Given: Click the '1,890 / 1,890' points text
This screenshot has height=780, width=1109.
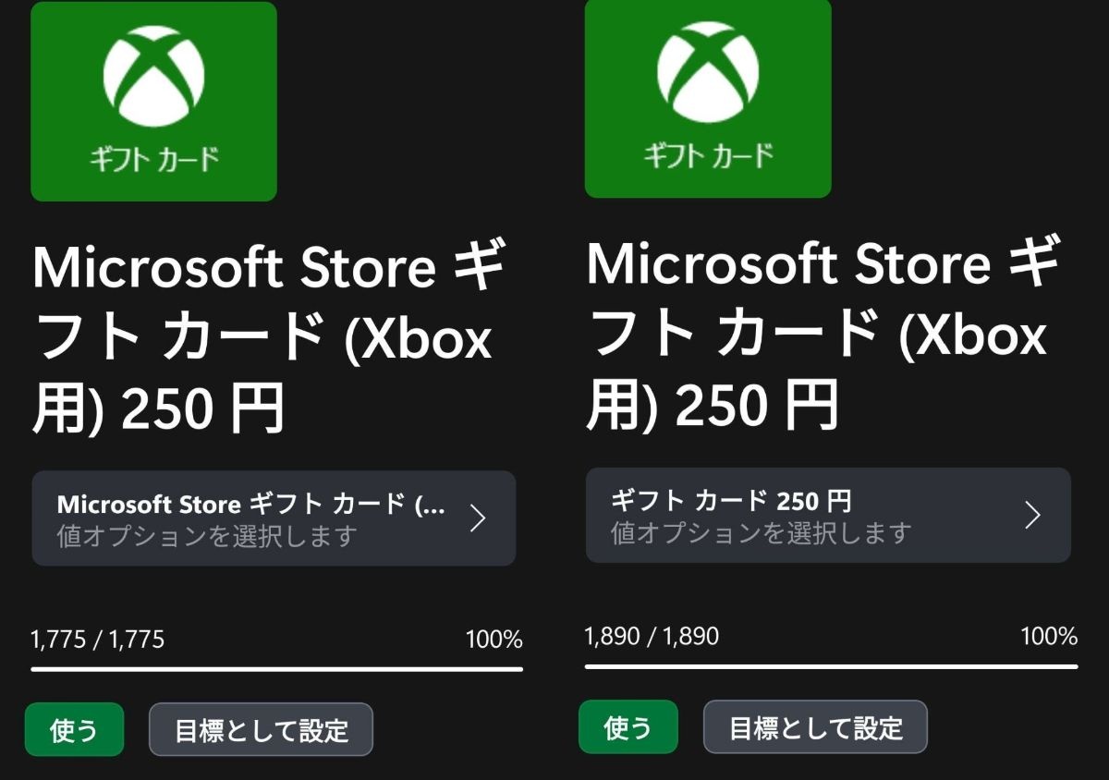Looking at the screenshot, I should click(x=652, y=636).
